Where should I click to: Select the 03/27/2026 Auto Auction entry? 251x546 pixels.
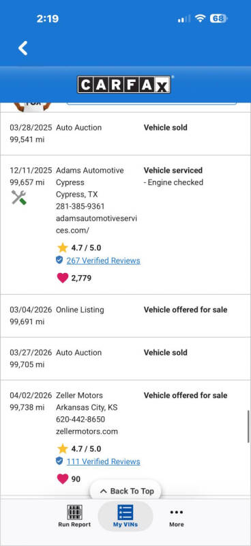click(125, 359)
